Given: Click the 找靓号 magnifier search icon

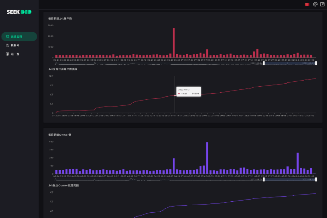Looking at the screenshot, I should coord(7,45).
